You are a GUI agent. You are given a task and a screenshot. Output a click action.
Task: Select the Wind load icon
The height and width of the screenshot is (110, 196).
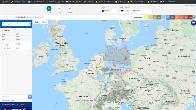[x=59, y=9]
